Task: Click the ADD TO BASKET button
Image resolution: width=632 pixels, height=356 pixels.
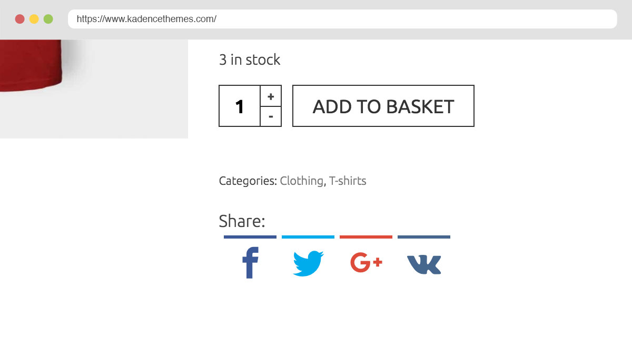Action: [x=383, y=106]
